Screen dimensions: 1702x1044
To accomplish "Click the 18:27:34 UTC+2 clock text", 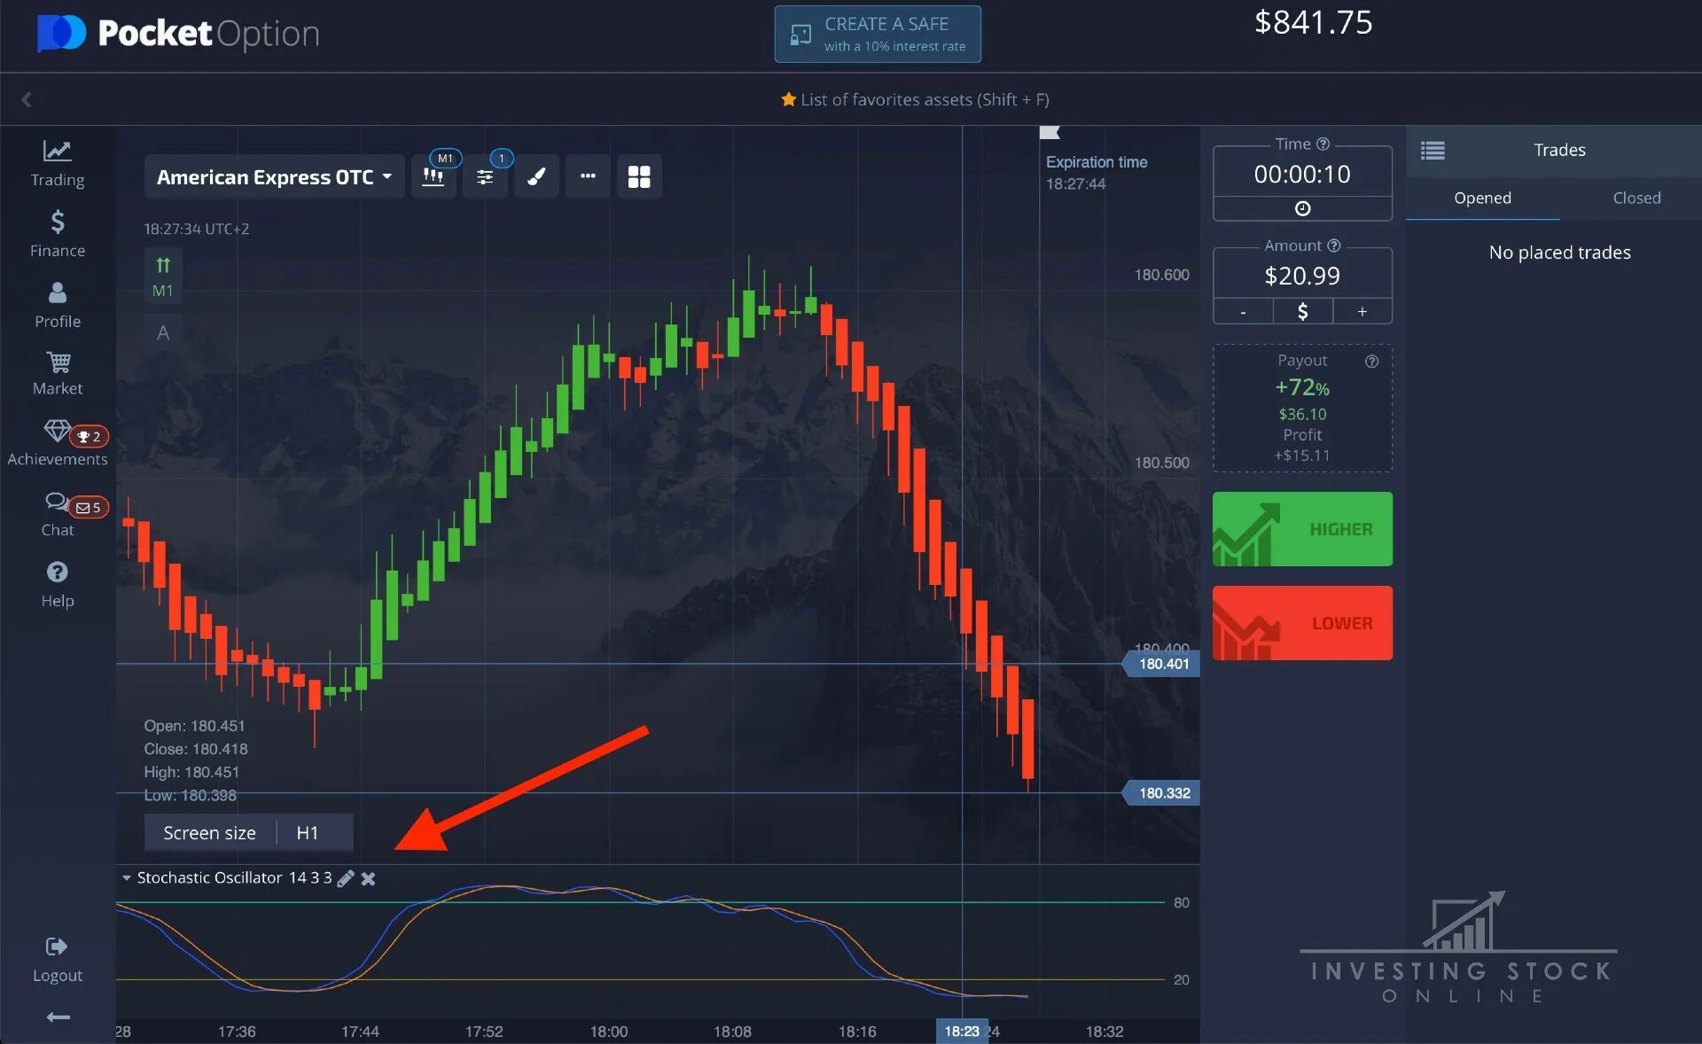I will [197, 229].
